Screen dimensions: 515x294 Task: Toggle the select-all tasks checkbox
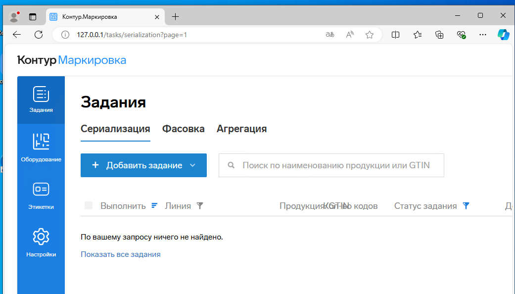pyautogui.click(x=89, y=206)
